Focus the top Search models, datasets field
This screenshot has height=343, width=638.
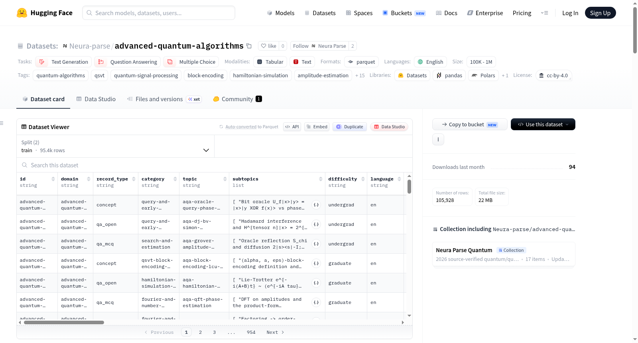coord(159,13)
